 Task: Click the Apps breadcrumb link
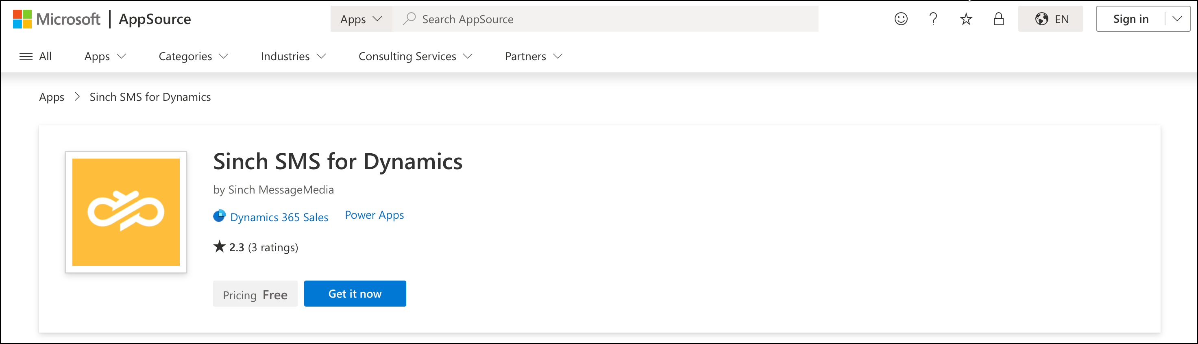52,97
